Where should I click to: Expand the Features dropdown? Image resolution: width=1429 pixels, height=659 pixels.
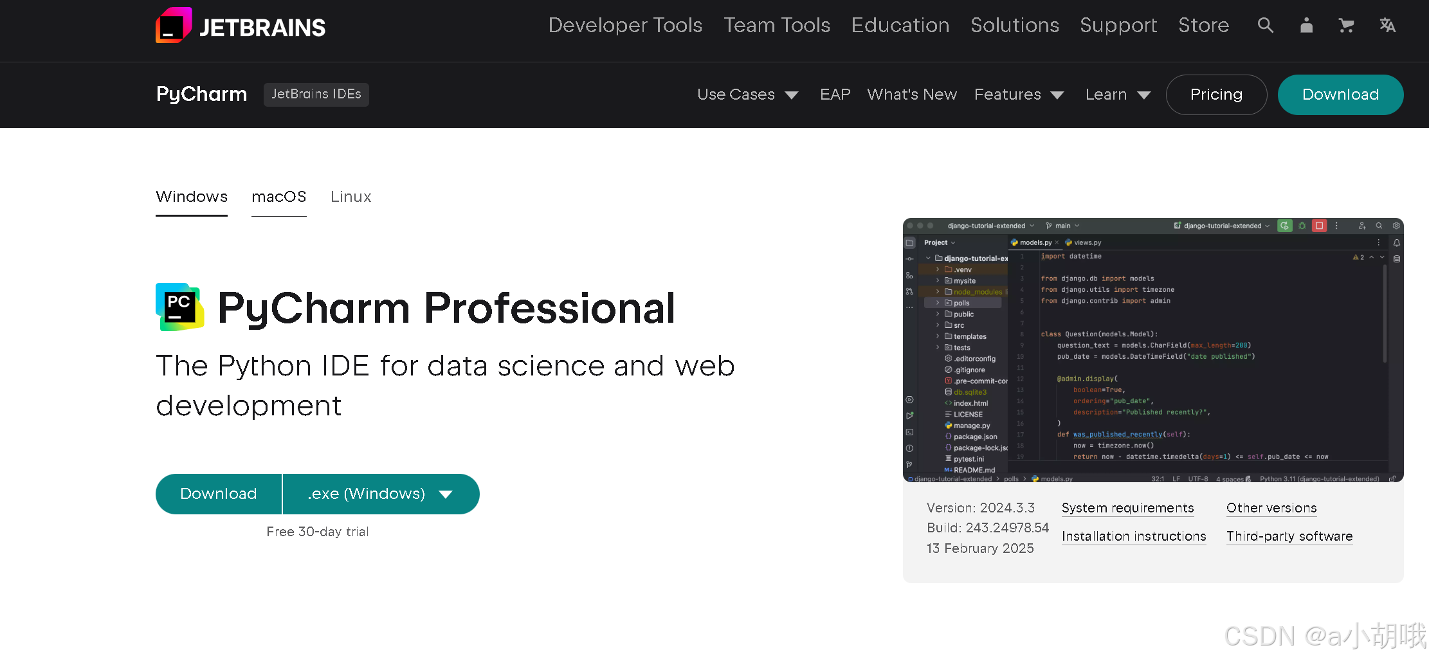click(1019, 95)
